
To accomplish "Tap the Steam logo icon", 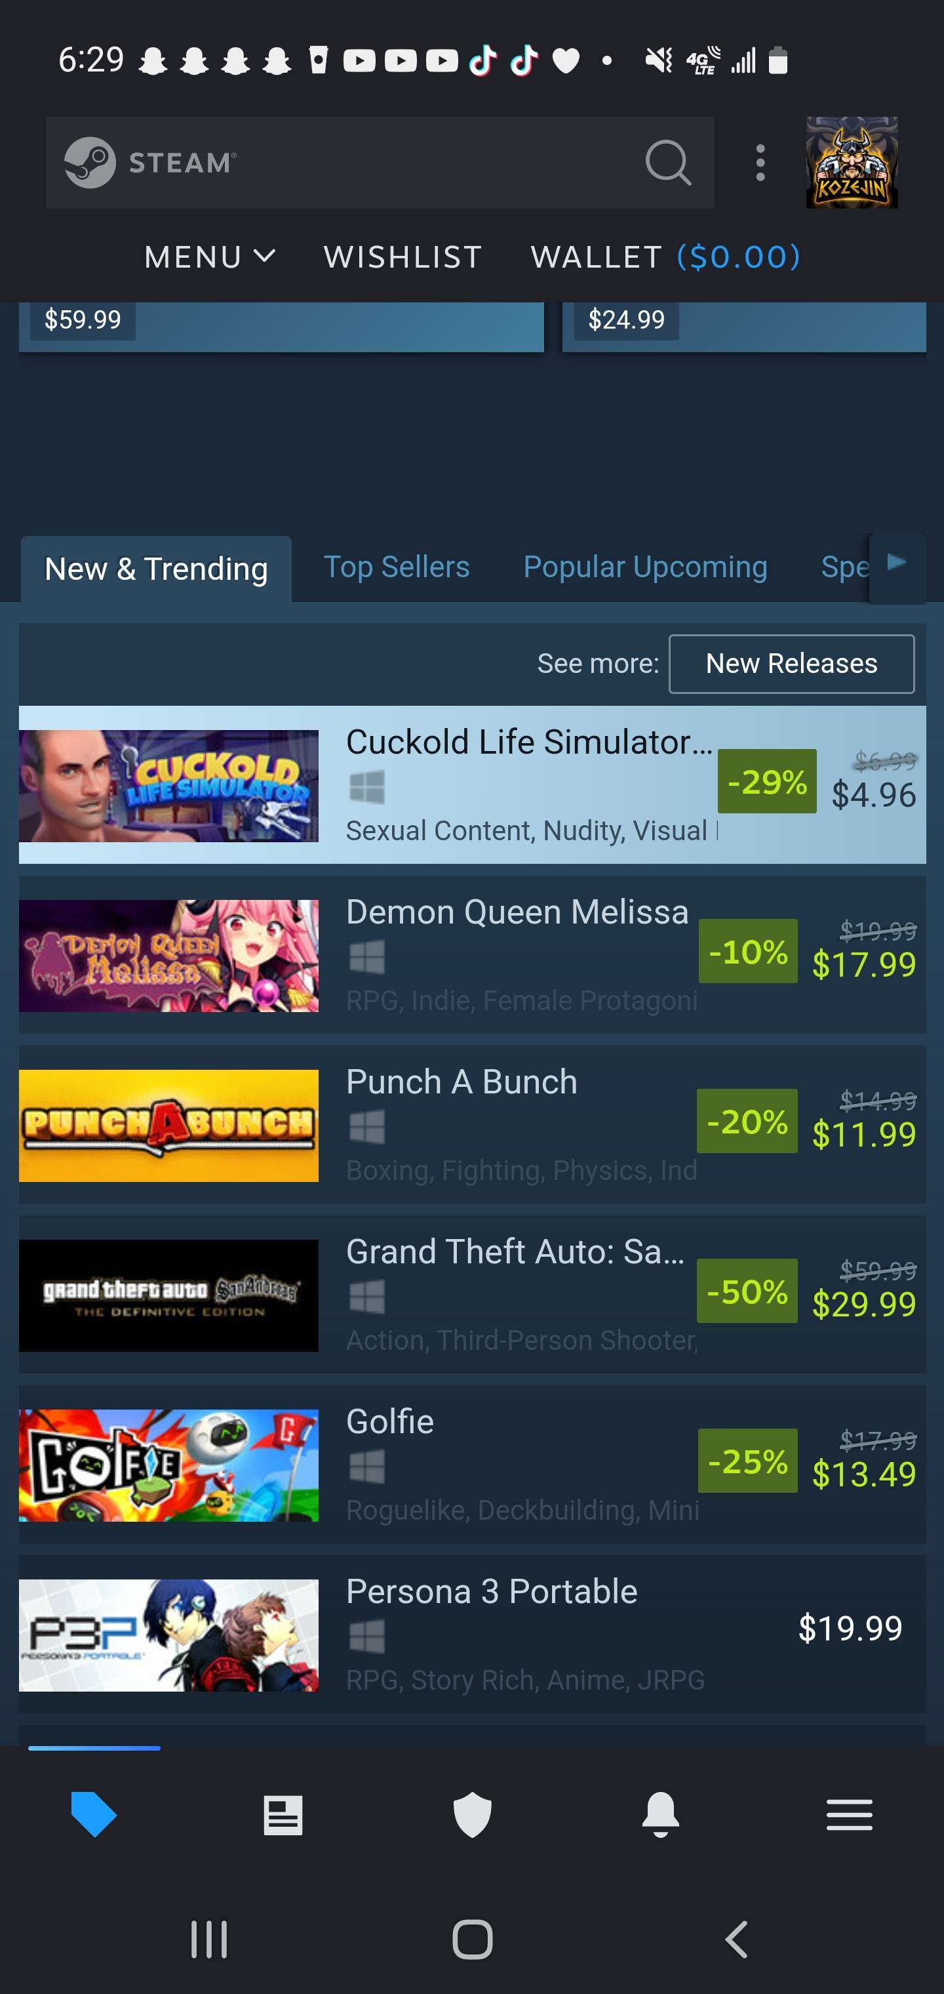I will pyautogui.click(x=90, y=163).
